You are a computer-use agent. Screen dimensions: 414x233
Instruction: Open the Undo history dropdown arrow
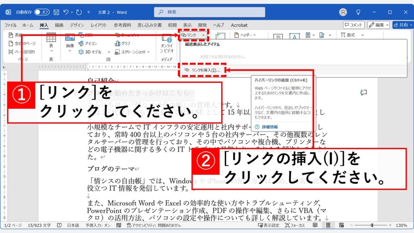[x=72, y=12]
